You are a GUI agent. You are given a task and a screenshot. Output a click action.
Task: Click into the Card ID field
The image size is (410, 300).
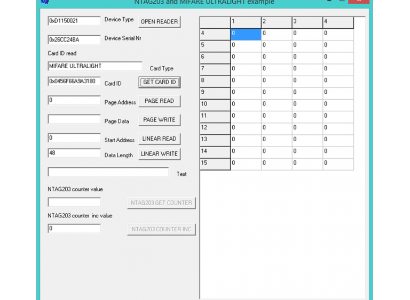click(x=74, y=81)
